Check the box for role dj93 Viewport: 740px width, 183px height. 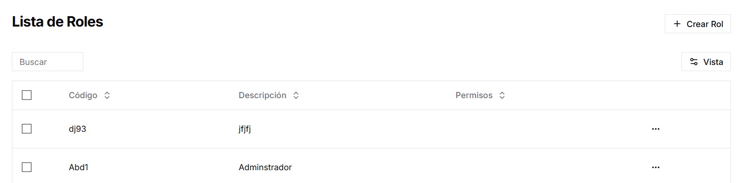[27, 129]
